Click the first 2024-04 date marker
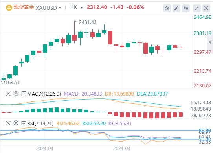The image size is (213, 153). (45, 149)
